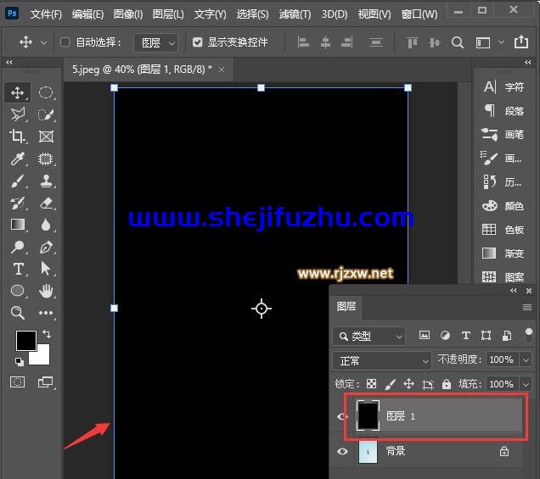Align right edges of layers

(346, 42)
